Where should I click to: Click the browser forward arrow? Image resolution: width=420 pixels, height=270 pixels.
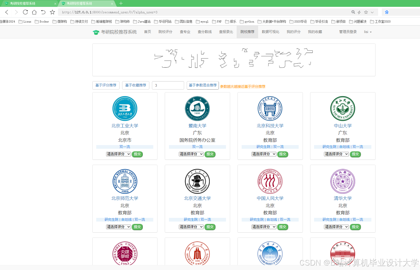click(x=16, y=12)
